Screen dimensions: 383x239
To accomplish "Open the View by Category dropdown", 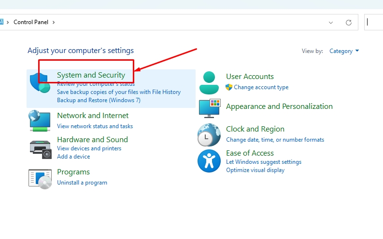I will [344, 51].
